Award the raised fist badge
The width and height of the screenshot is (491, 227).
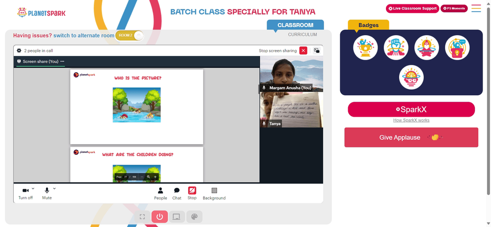(x=396, y=48)
